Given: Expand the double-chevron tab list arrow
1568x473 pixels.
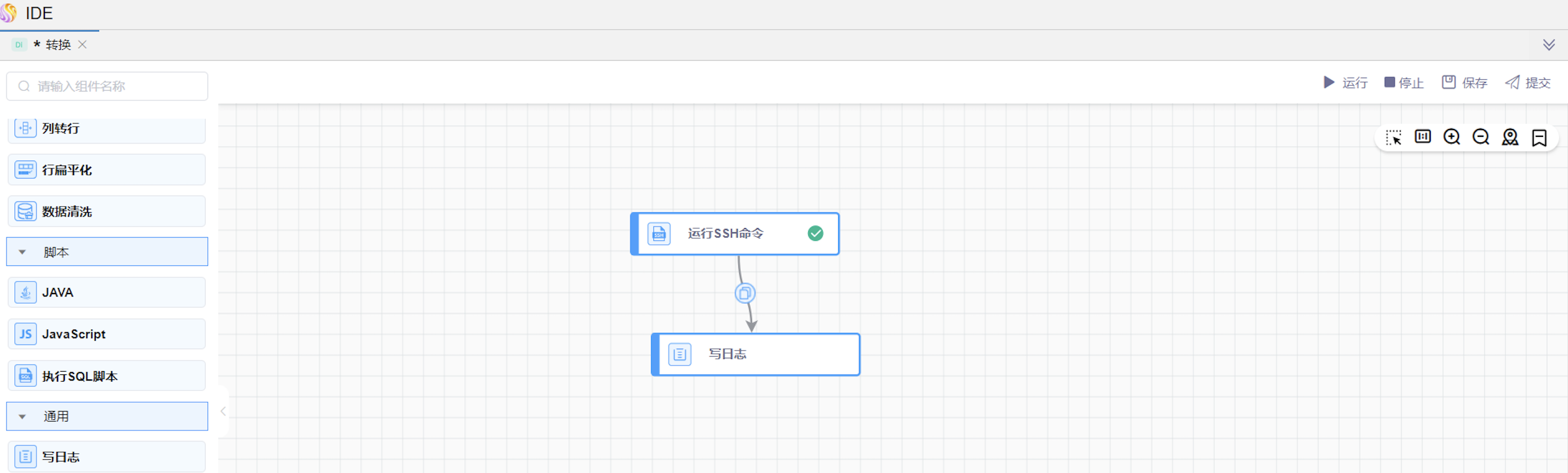Looking at the screenshot, I should coord(1549,45).
